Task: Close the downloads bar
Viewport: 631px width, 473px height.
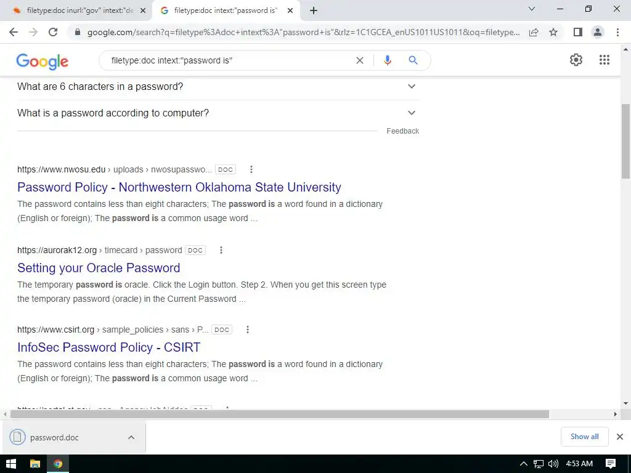Action: point(620,437)
